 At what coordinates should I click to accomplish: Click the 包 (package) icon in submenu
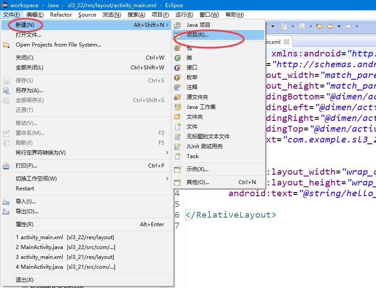click(x=177, y=48)
